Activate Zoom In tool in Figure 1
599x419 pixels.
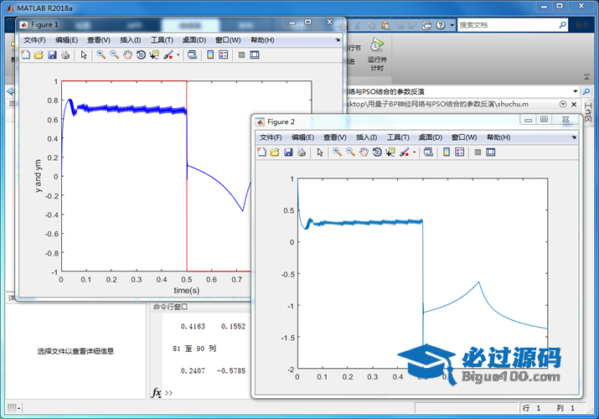tap(101, 55)
